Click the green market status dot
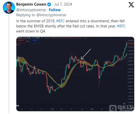137x114 pixels. (x=42, y=38)
